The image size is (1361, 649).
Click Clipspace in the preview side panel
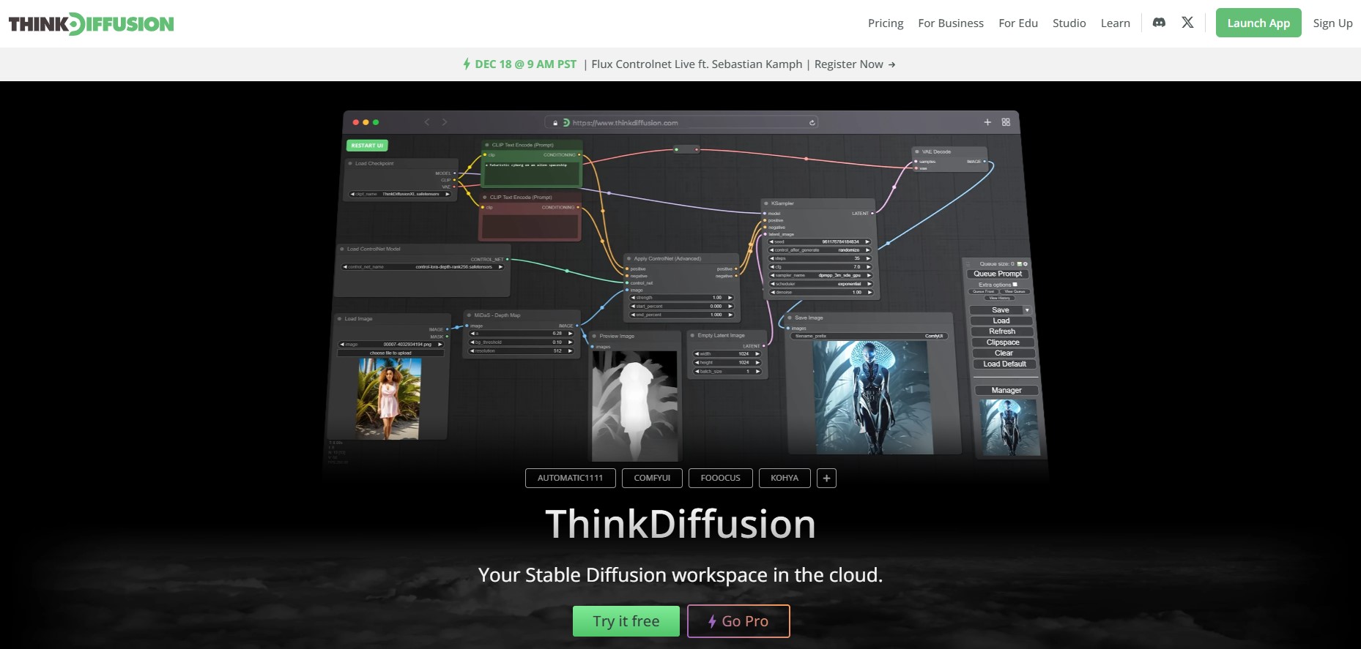click(x=1003, y=342)
